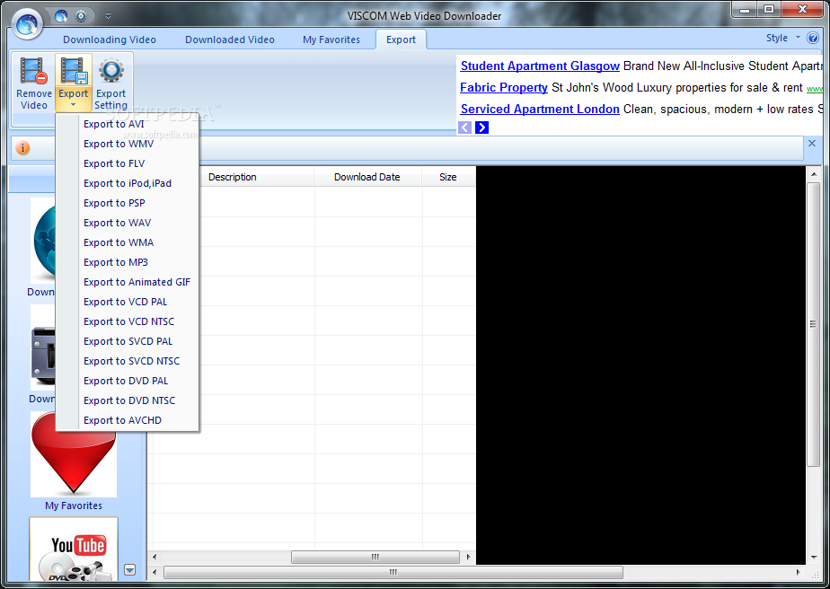Click the globe quick access icon
This screenshot has height=589, width=830.
61,16
